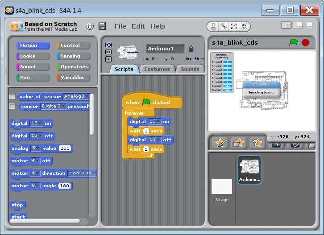This screenshot has width=324, height=235.
Task: Select the shrink sprite tool
Action: pyautogui.click(x=244, y=26)
